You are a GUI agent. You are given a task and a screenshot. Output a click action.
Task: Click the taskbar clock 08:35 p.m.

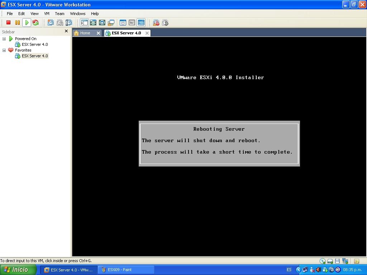click(x=353, y=270)
